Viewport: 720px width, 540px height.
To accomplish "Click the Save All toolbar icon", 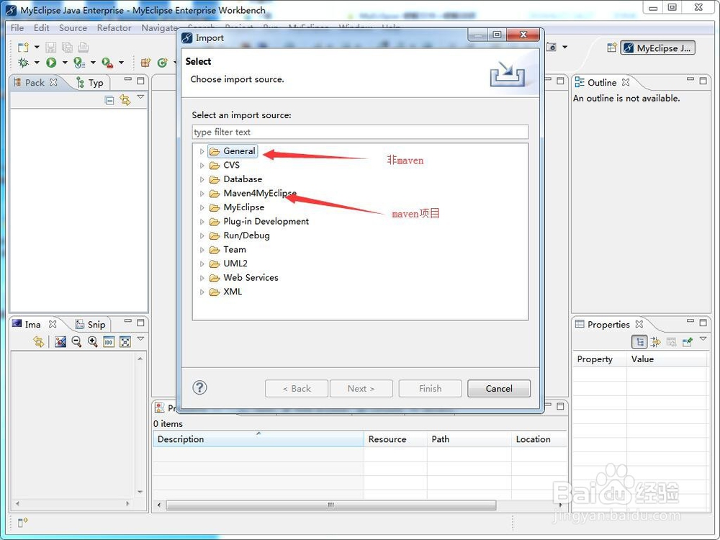I will [x=67, y=48].
